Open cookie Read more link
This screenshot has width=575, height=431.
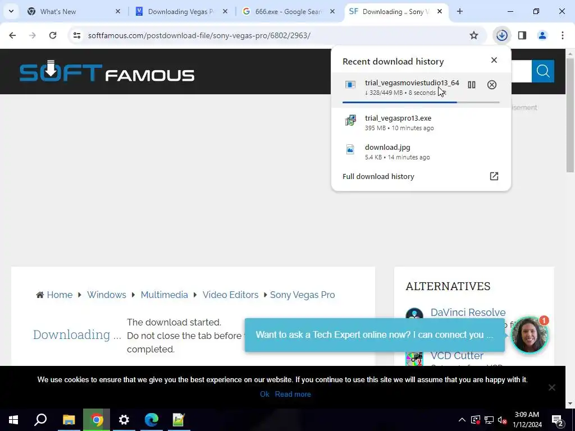pyautogui.click(x=293, y=395)
